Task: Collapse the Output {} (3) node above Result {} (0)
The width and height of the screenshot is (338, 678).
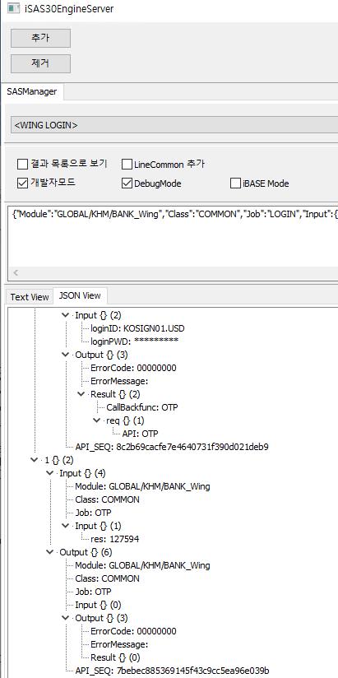Action: (x=65, y=618)
